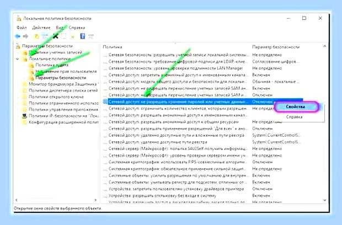Click the properties toolbar icon after delete

coord(63,36)
